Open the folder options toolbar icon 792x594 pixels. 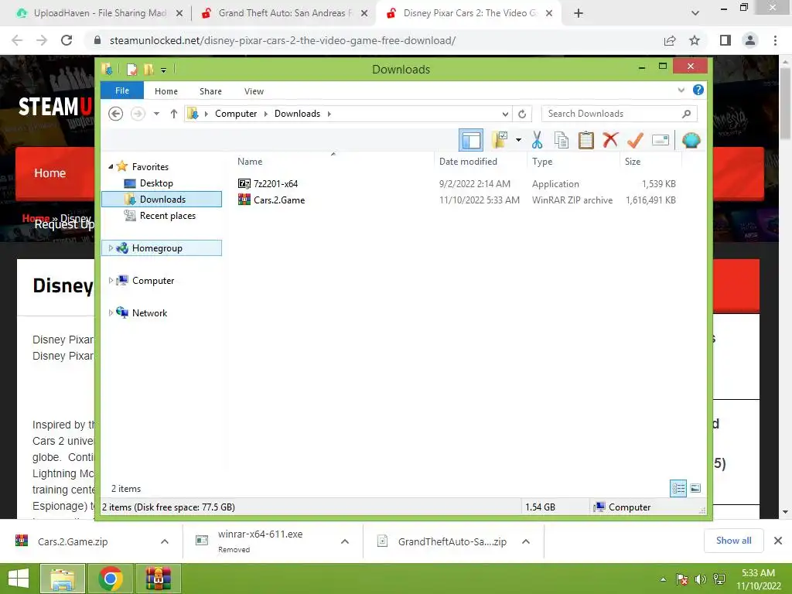pyautogui.click(x=500, y=140)
